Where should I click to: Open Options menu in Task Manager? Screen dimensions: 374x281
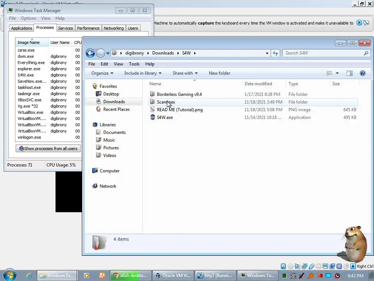click(x=28, y=18)
